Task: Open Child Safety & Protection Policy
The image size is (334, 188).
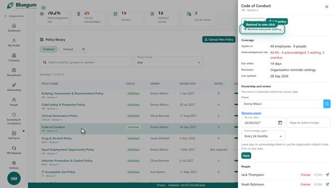Action: coord(63,104)
